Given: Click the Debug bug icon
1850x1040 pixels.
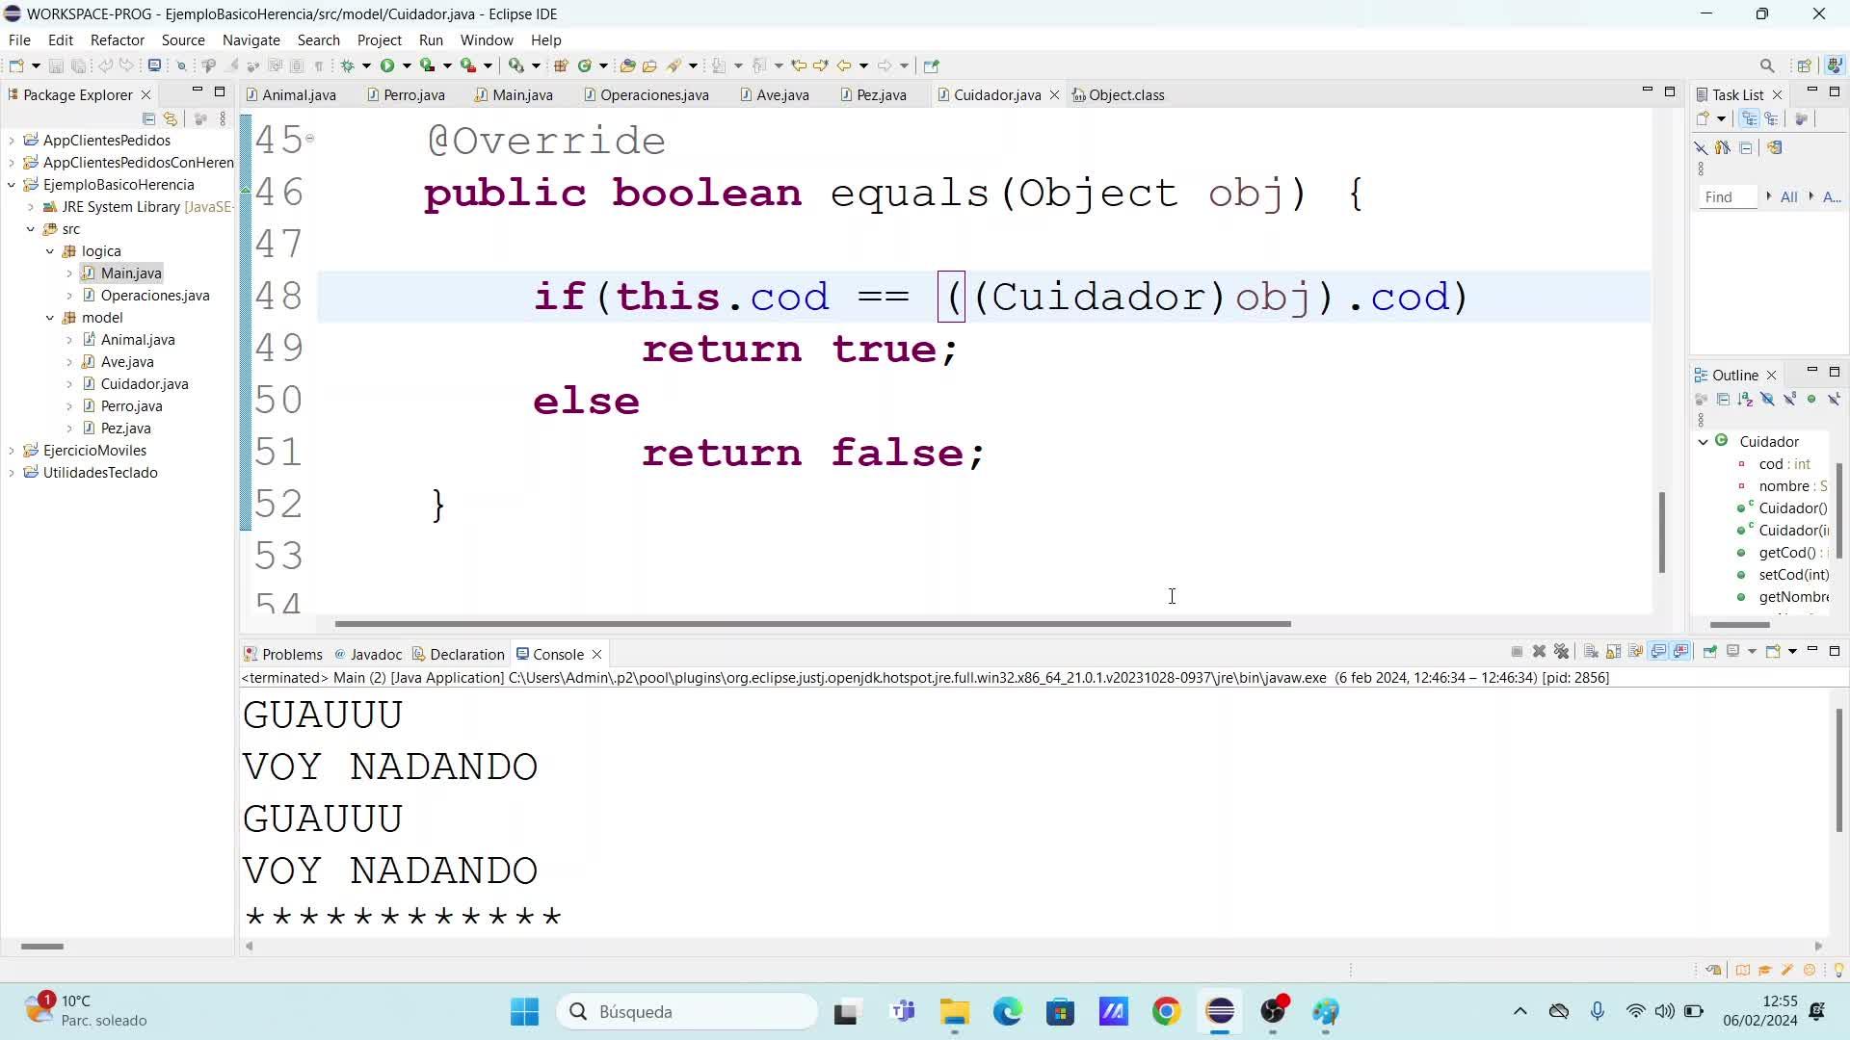Looking at the screenshot, I should pos(348,65).
